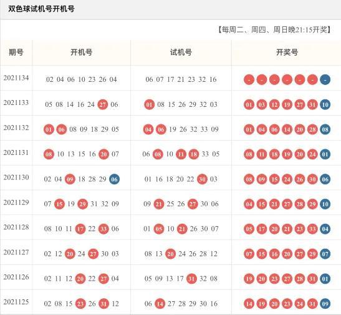Select number 14 in 2021133 开机号
The width and height of the screenshot is (341, 315).
[x=70, y=104]
